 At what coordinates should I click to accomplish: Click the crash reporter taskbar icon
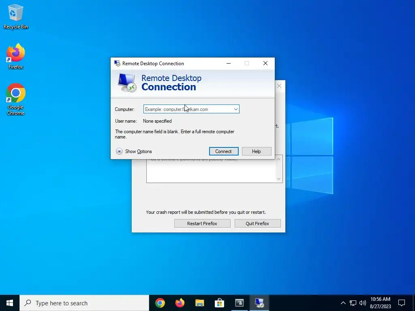tap(239, 303)
